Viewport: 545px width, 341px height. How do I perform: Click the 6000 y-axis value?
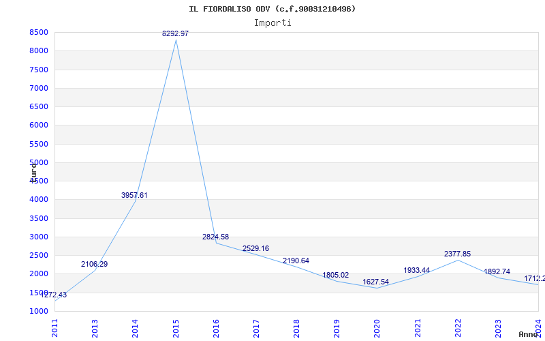click(39, 125)
